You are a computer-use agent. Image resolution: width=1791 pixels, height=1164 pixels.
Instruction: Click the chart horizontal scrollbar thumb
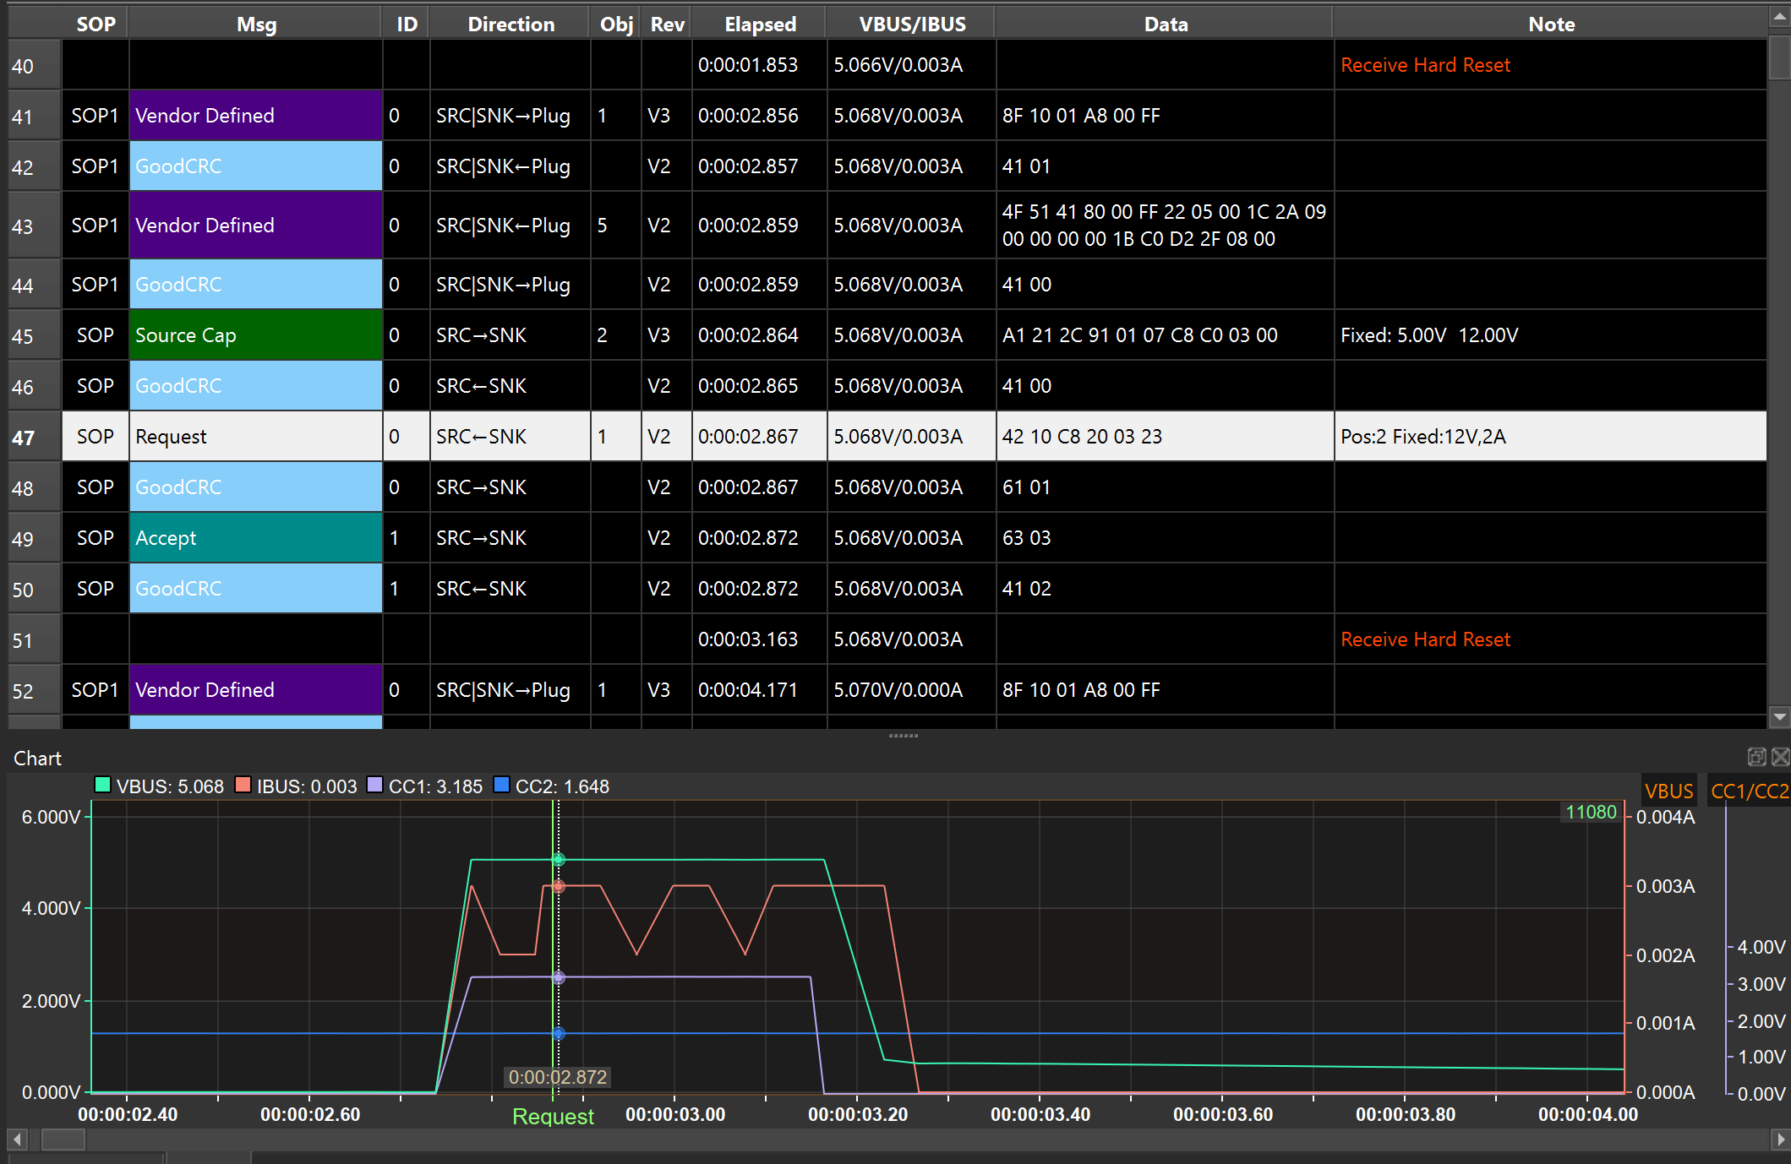tap(63, 1139)
